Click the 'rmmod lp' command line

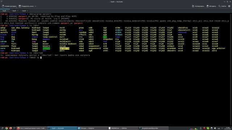click(x=34, y=57)
